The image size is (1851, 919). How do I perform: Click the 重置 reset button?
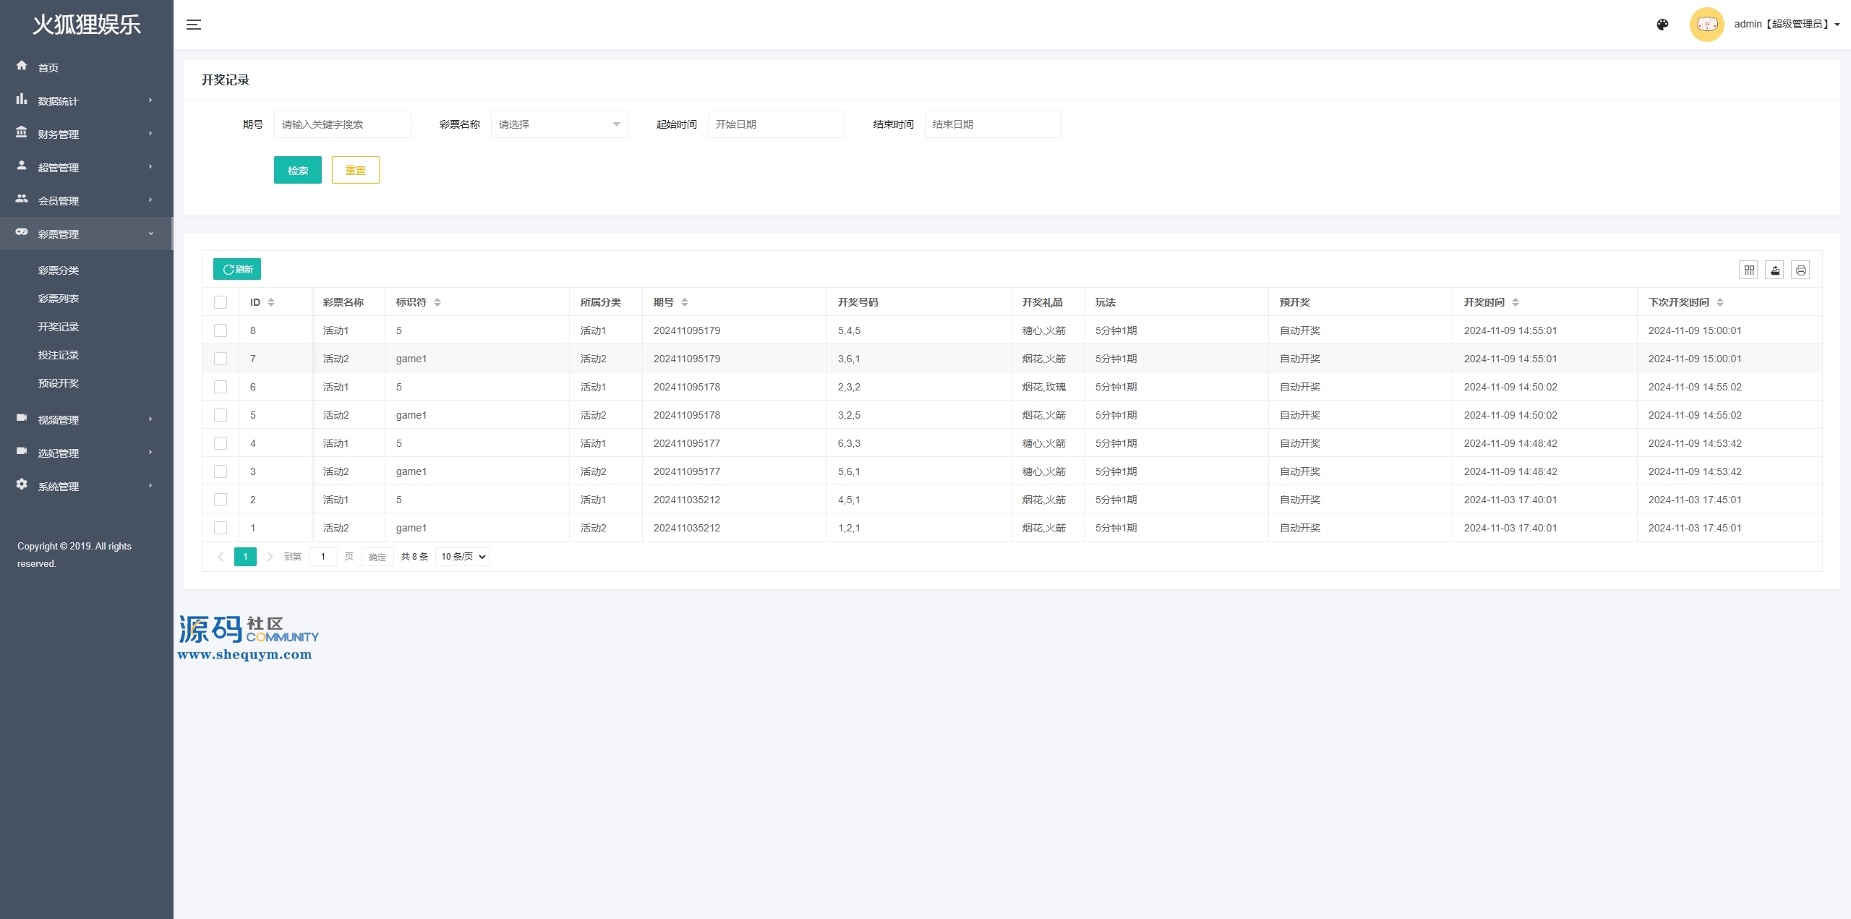tap(355, 170)
